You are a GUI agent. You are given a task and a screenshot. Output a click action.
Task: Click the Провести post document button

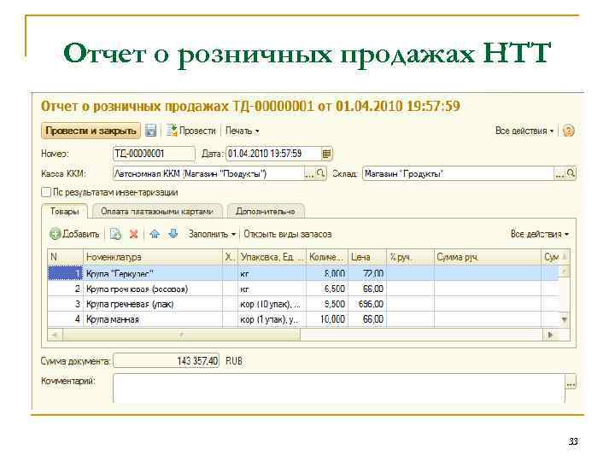click(191, 131)
